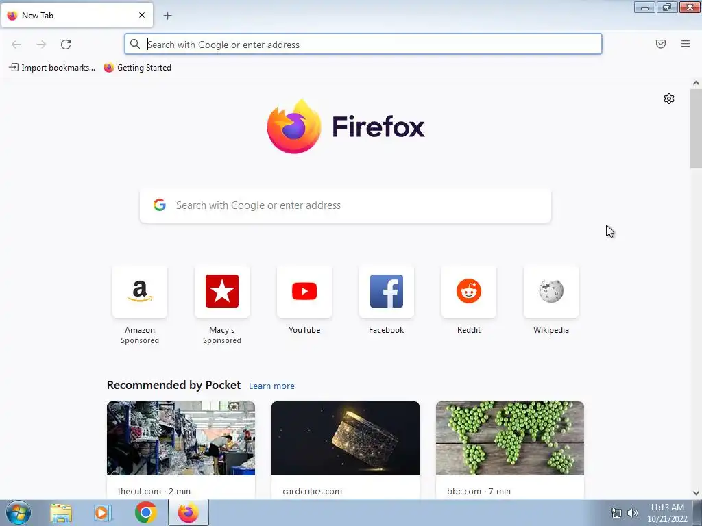Close the New Tab tab

click(142, 15)
